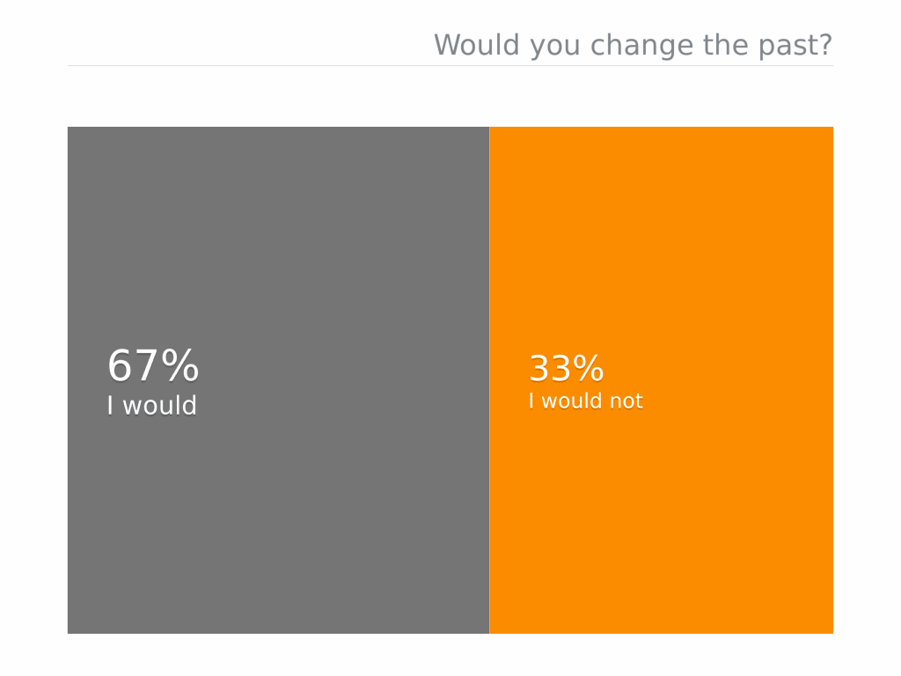This screenshot has width=901, height=676.
Task: Click the word 'the' in the chart title
Action: (726, 45)
